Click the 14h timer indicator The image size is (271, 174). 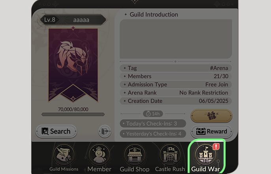click(153, 114)
